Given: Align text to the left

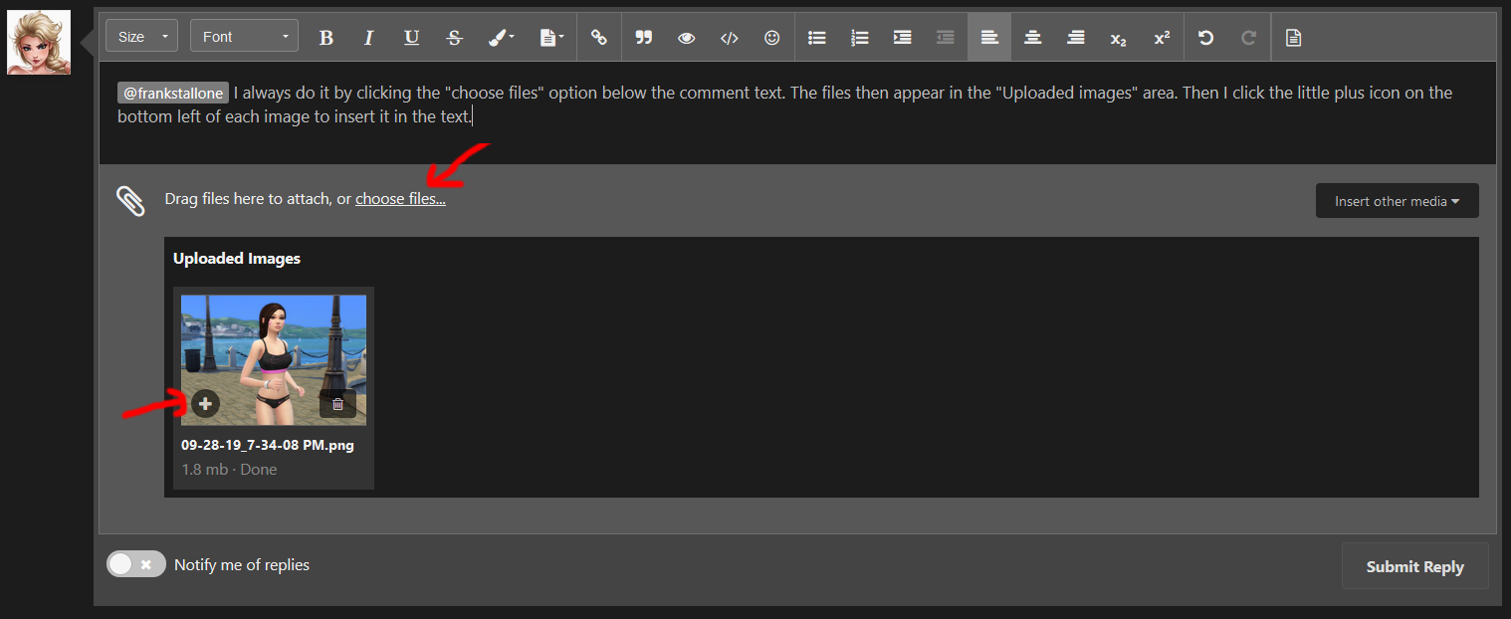Looking at the screenshot, I should (x=989, y=38).
